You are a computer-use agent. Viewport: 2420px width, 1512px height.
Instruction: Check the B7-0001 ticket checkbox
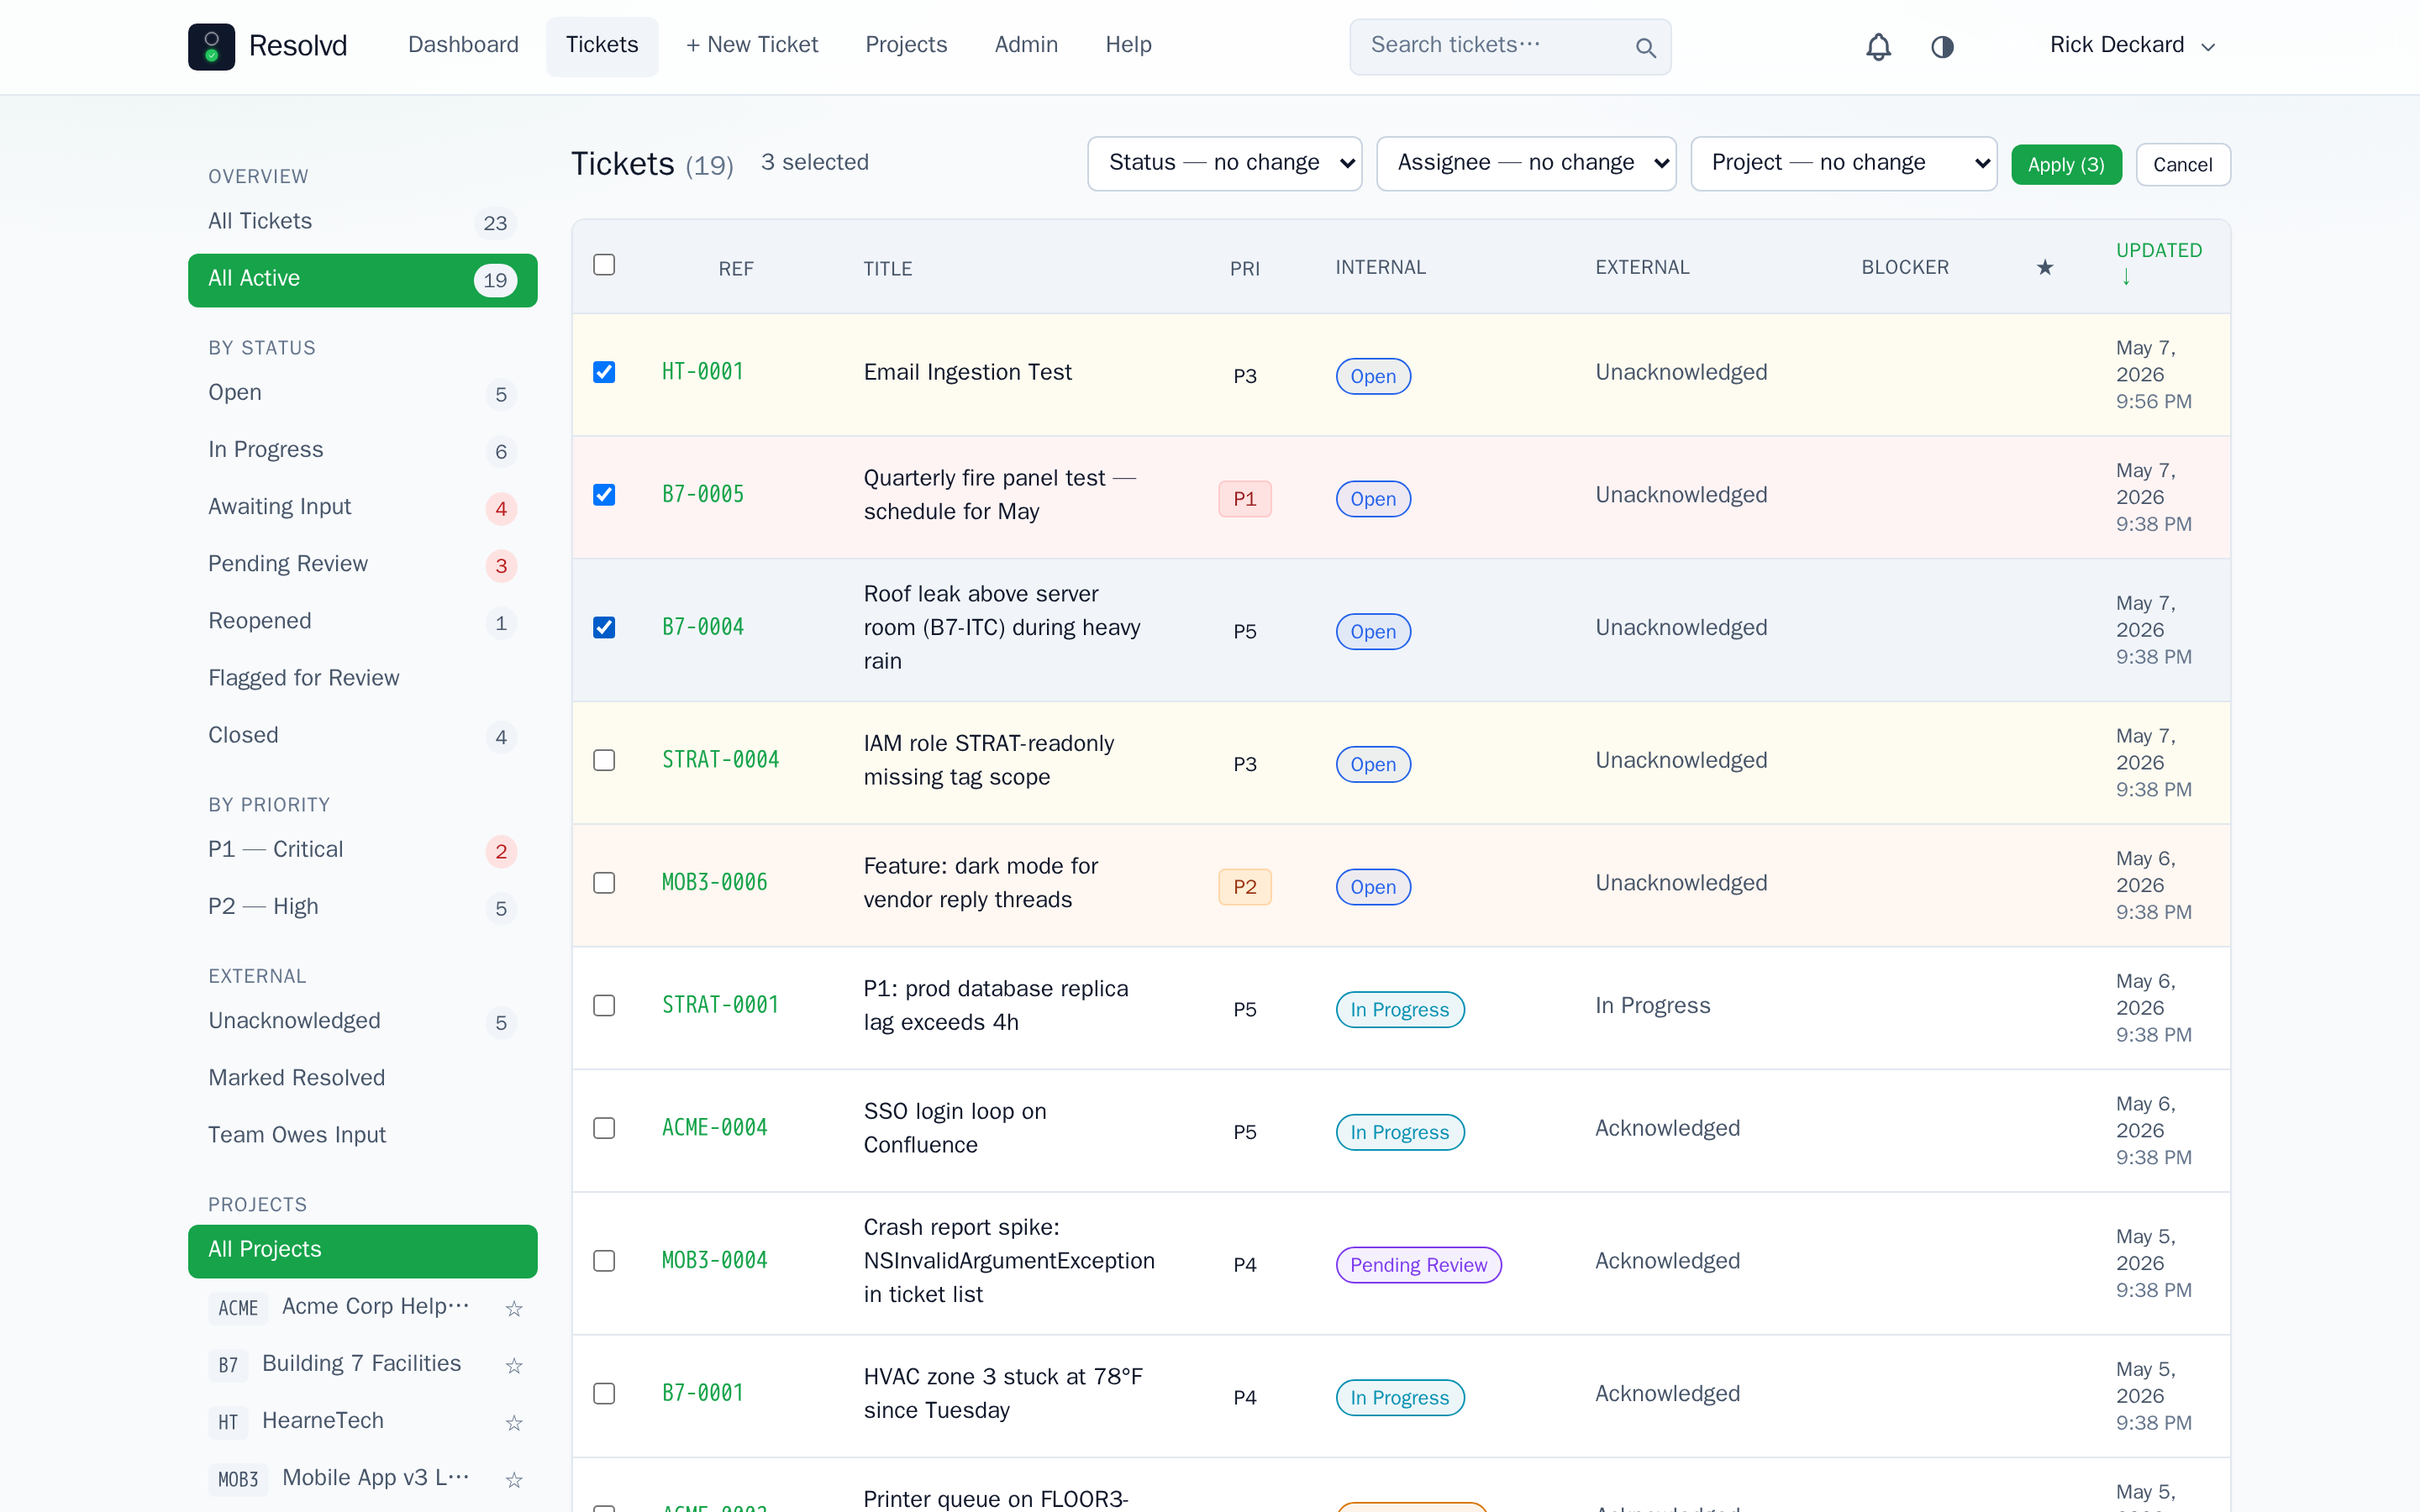(x=604, y=1393)
